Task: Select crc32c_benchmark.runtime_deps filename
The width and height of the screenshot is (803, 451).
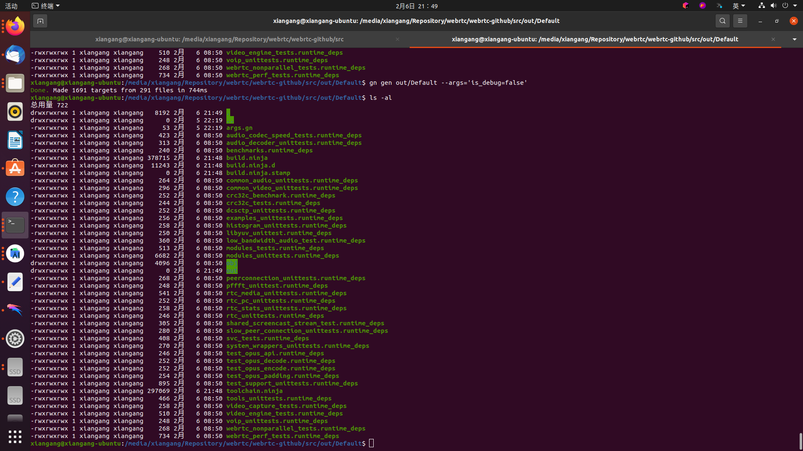Action: (x=281, y=195)
